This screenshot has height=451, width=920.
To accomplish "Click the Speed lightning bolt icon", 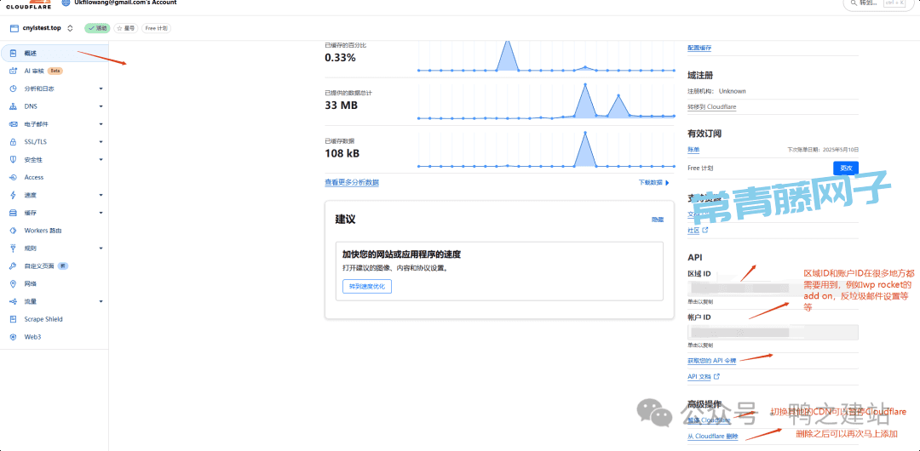I will pos(13,195).
